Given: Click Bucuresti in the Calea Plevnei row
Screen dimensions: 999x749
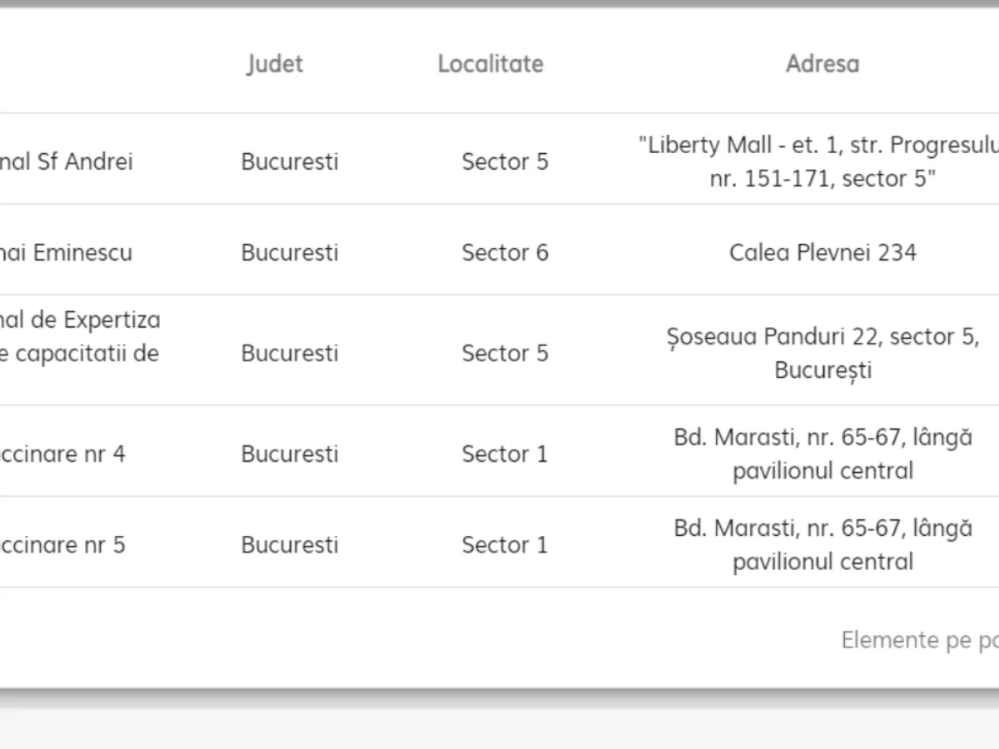Looking at the screenshot, I should (290, 252).
